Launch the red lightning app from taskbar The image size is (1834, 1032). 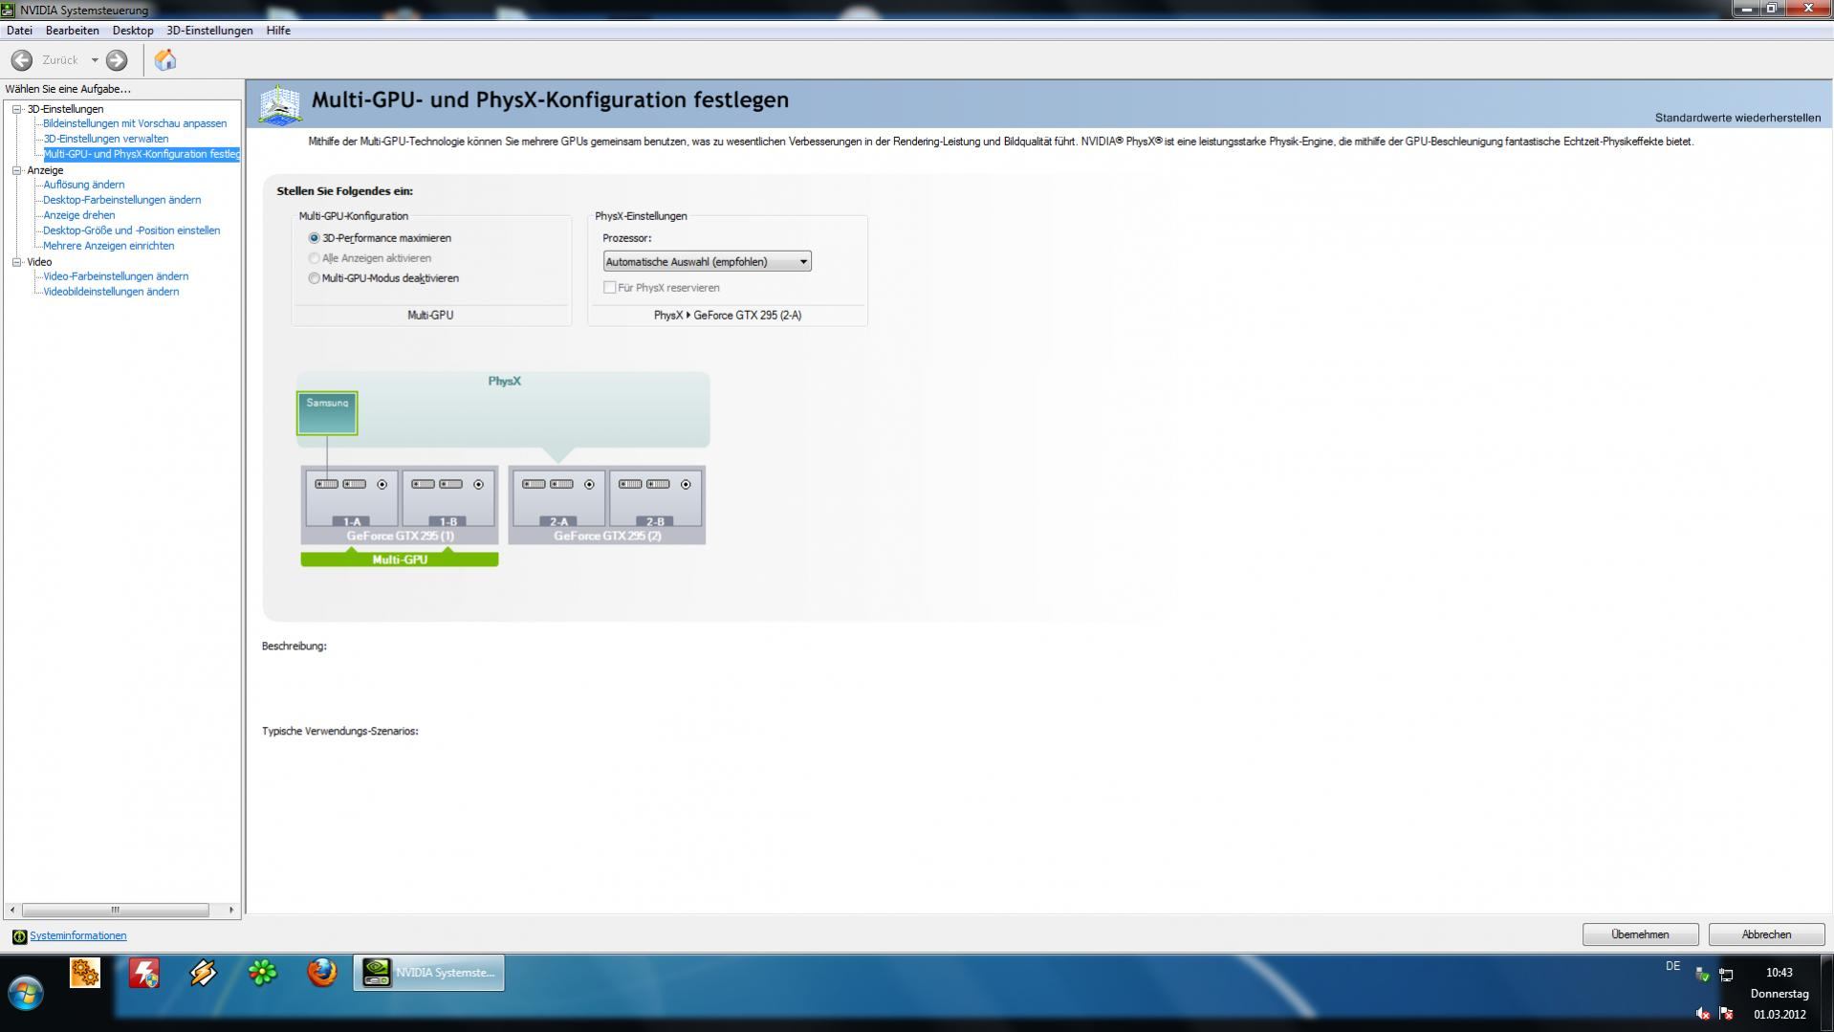tap(144, 973)
